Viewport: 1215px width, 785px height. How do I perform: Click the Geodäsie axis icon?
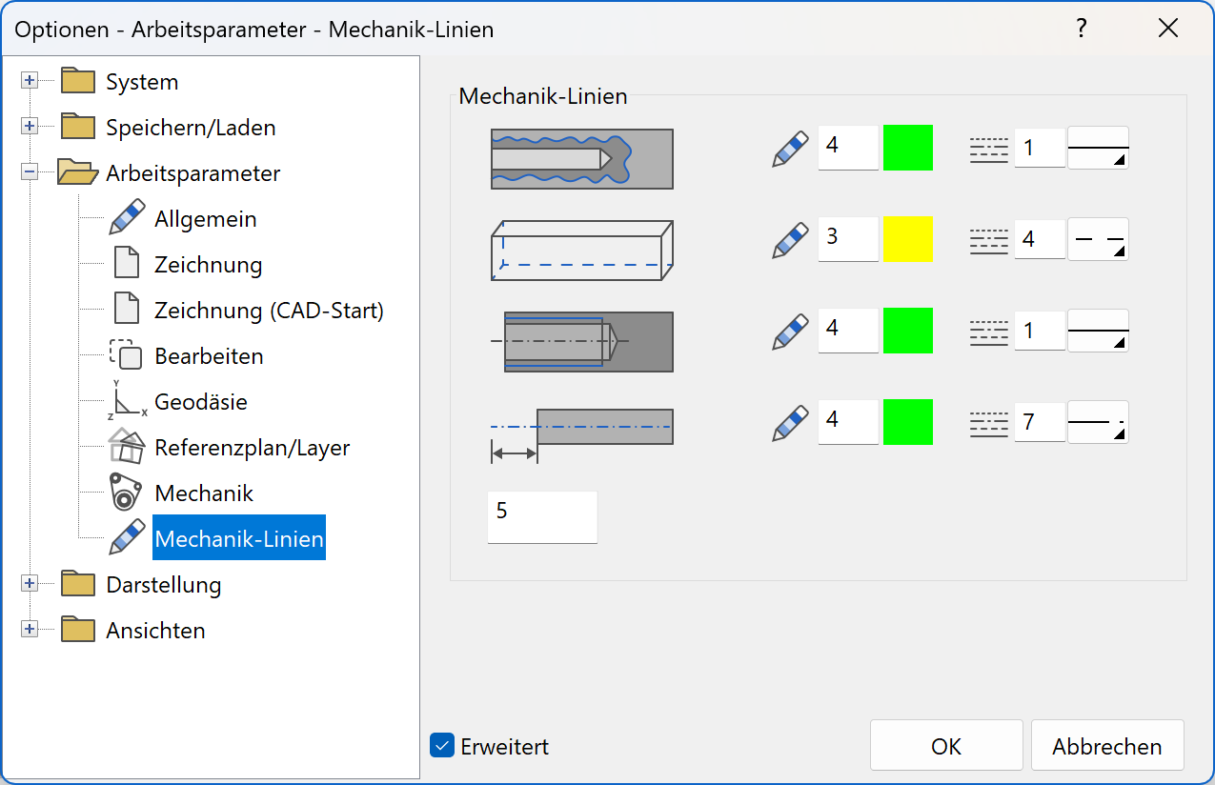[127, 401]
